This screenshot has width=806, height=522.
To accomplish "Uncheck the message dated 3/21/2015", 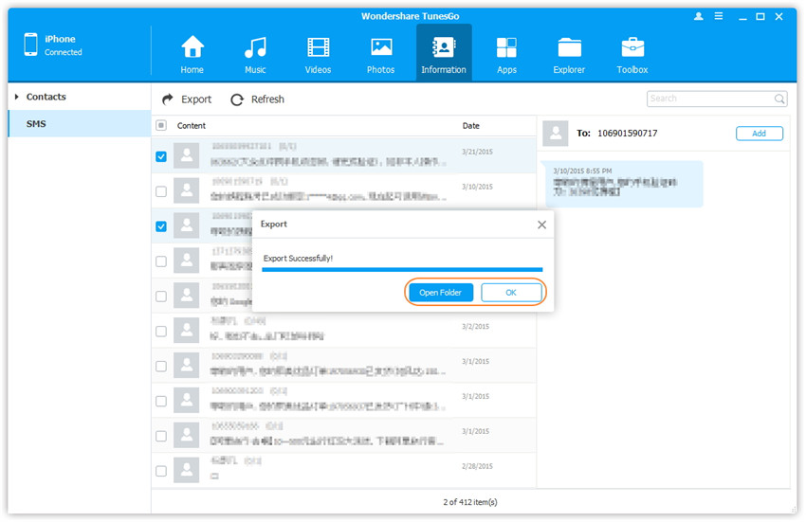I will point(161,156).
